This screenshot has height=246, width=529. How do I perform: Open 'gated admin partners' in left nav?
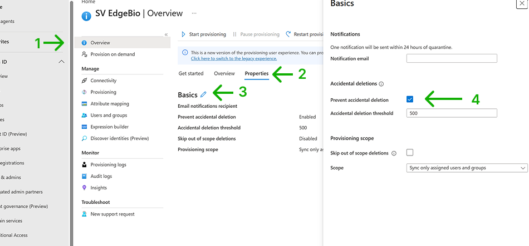coord(22,192)
